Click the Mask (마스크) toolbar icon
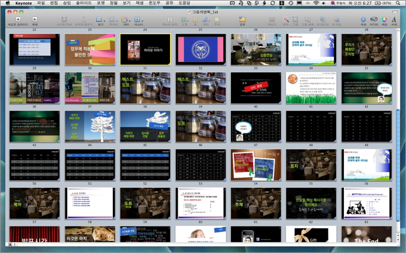406x253 pixels. (272, 20)
